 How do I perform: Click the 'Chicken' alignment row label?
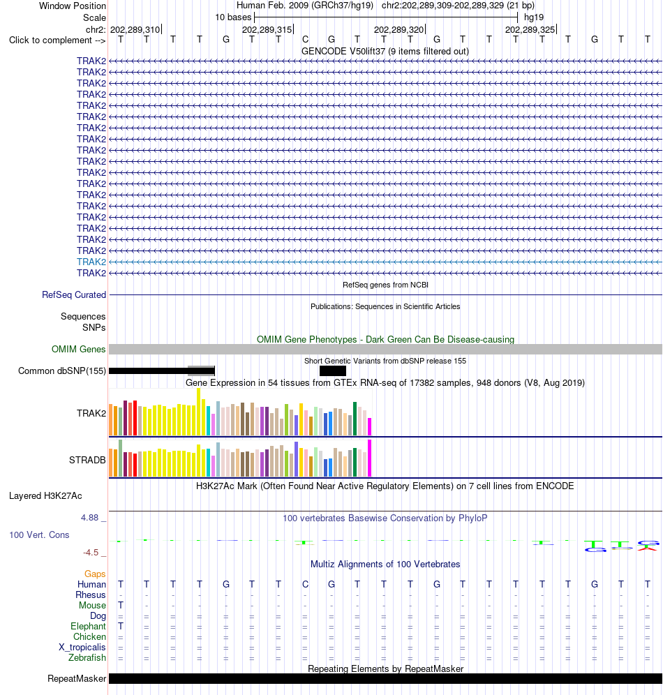point(89,637)
